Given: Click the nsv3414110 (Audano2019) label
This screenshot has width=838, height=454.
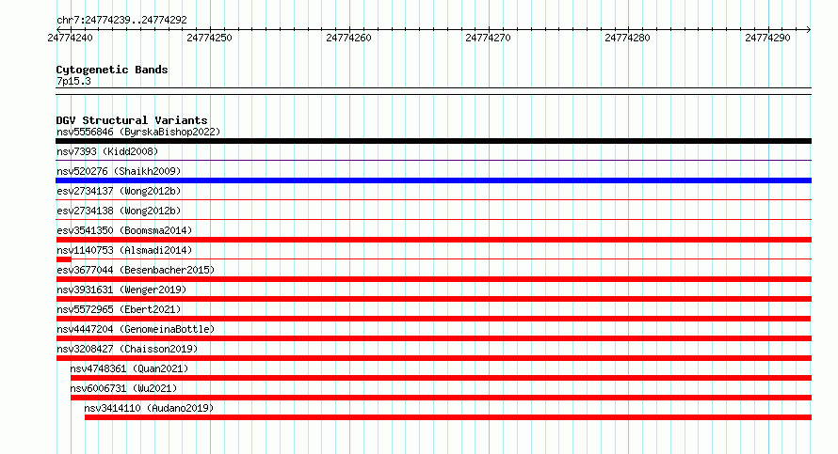Looking at the screenshot, I should coord(149,408).
